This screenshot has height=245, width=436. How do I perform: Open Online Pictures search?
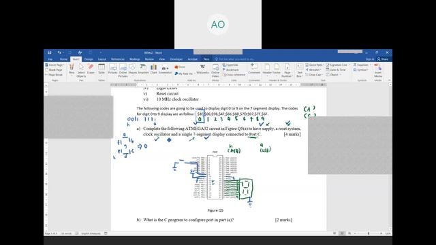pos(123,70)
